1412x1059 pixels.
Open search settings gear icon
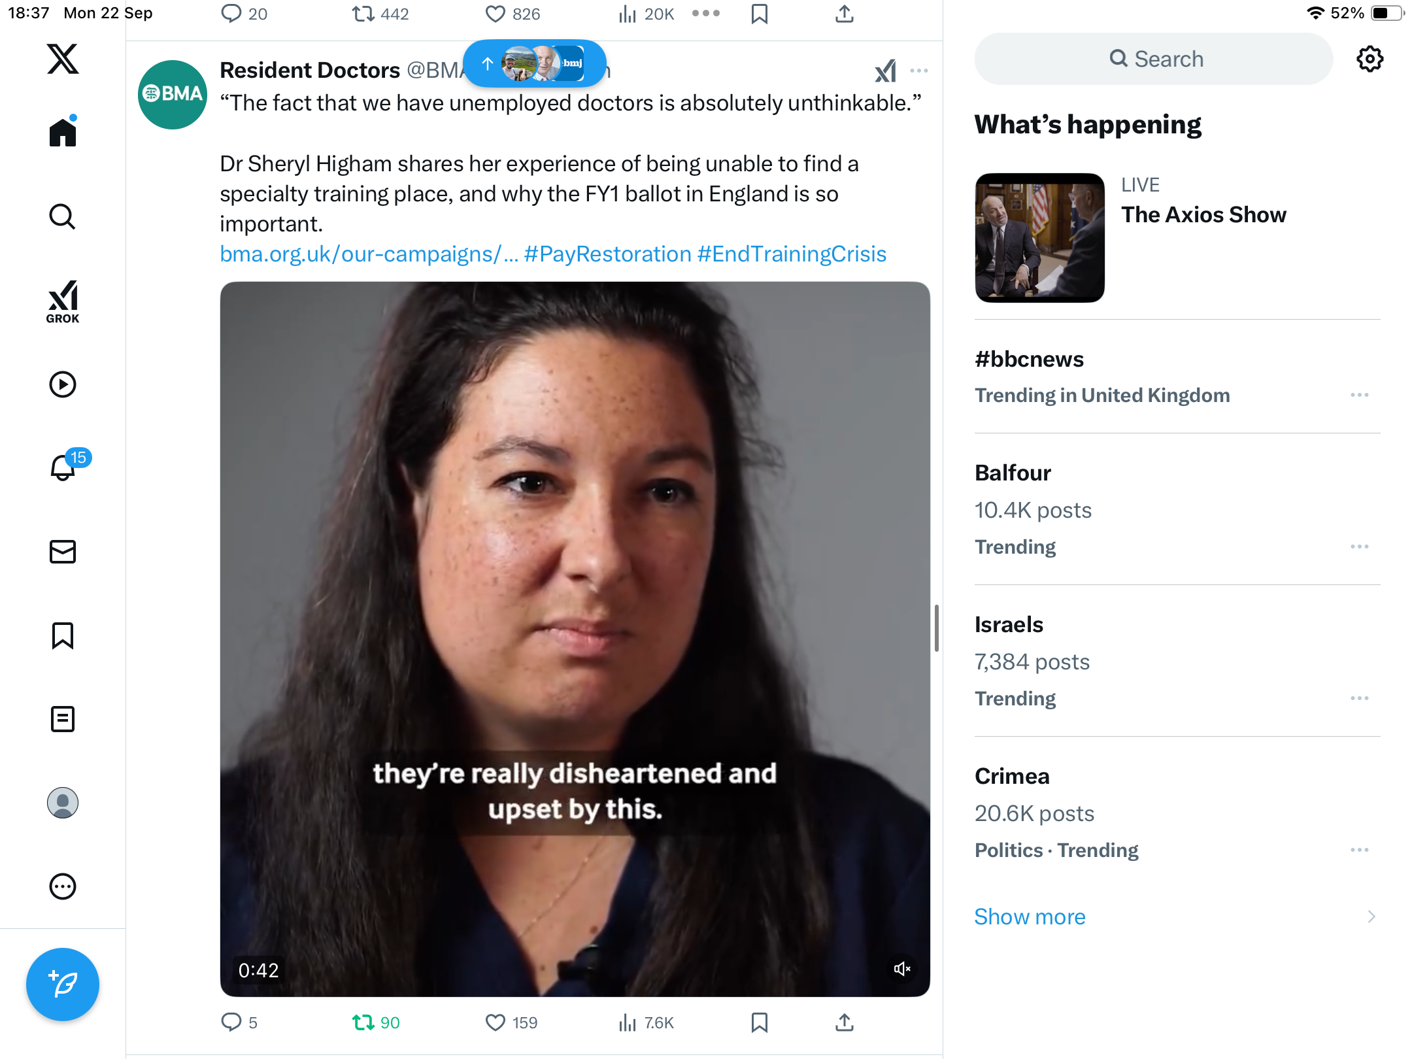tap(1370, 59)
